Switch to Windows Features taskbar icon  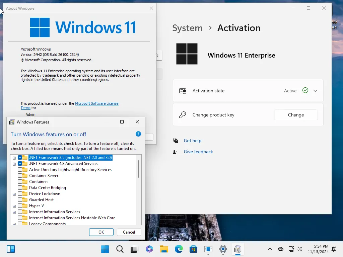pos(237,249)
